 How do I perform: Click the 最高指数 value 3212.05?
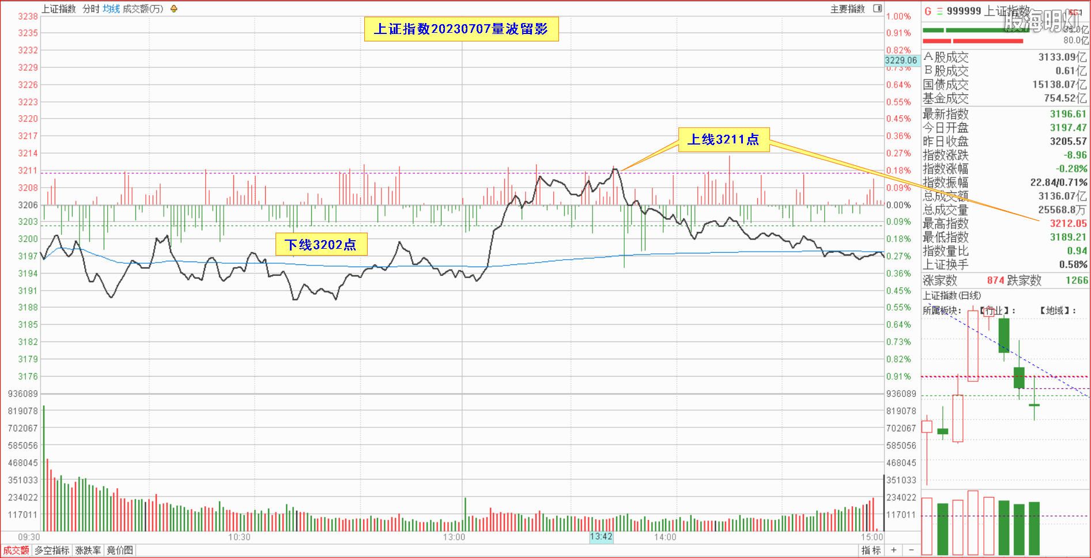coord(1068,223)
